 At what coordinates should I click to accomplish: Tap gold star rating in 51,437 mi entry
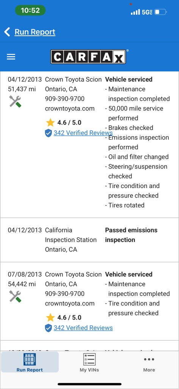(x=50, y=123)
